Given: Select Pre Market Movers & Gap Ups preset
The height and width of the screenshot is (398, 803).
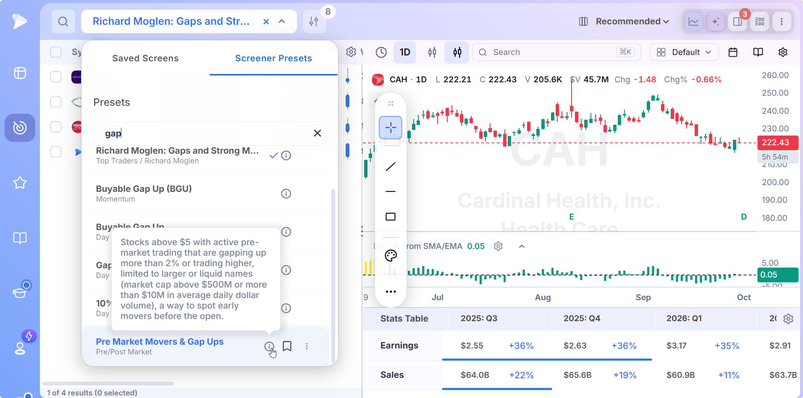Looking at the screenshot, I should click(x=160, y=342).
